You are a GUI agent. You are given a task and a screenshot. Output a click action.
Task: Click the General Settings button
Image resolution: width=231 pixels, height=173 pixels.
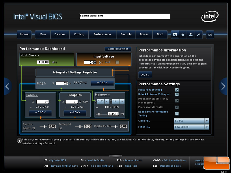118,49
